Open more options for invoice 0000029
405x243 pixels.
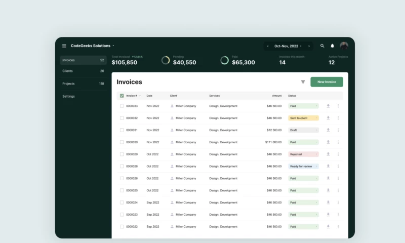click(338, 154)
